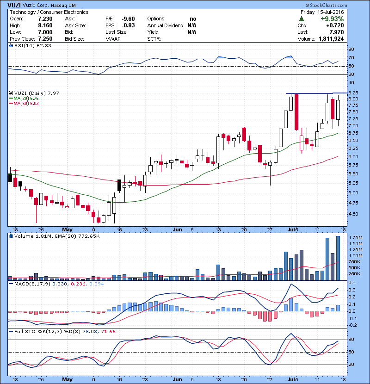
Task: Click the Chg value +0.720
Action: click(x=335, y=25)
